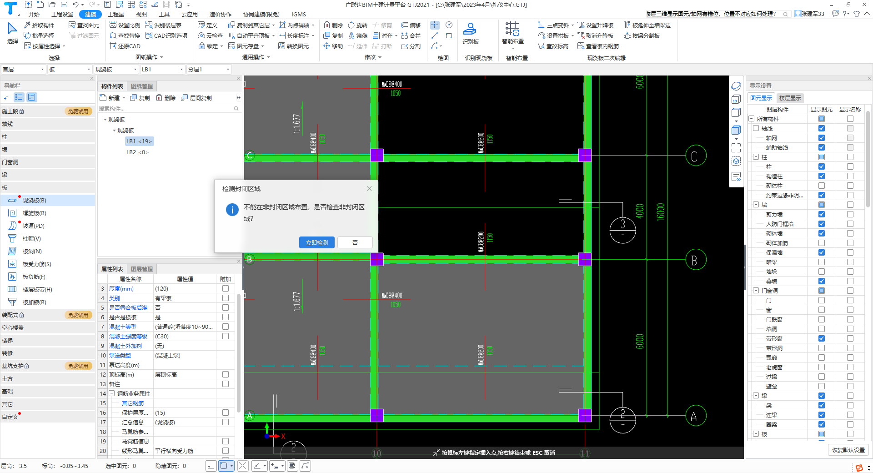Collapse the 门窗洞 group in display settings

tap(756, 291)
